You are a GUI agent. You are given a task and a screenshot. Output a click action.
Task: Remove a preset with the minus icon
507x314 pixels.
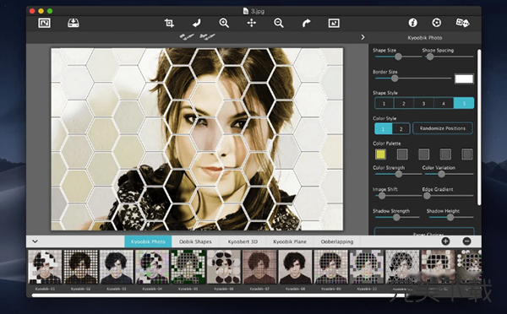tap(466, 241)
